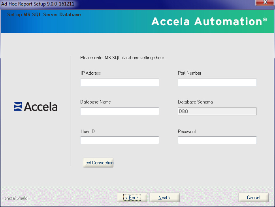275x207 pixels.
Task: Cancel the Ad Hoc Report setup
Action: (x=253, y=198)
